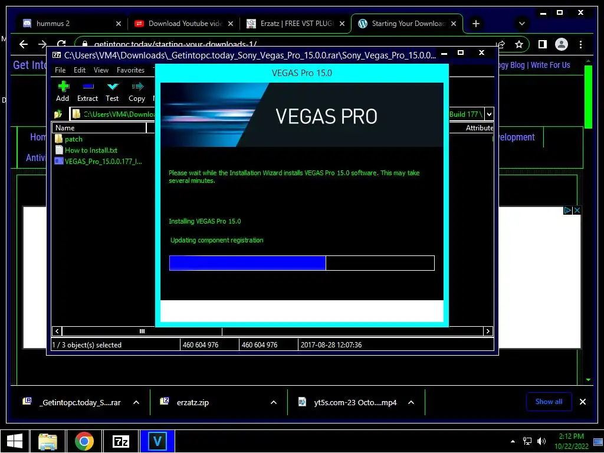Image resolution: width=604 pixels, height=453 pixels.
Task: Click the network icon in system tray
Action: (x=527, y=441)
